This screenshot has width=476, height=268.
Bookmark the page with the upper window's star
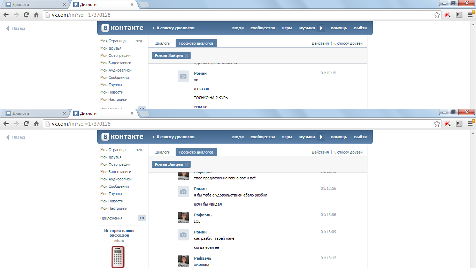click(437, 15)
